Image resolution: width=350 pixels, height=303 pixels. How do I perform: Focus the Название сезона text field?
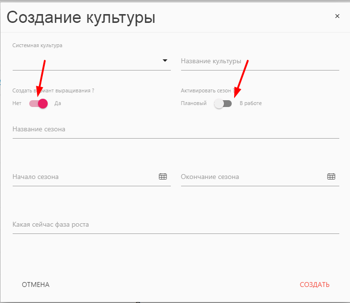(x=175, y=129)
